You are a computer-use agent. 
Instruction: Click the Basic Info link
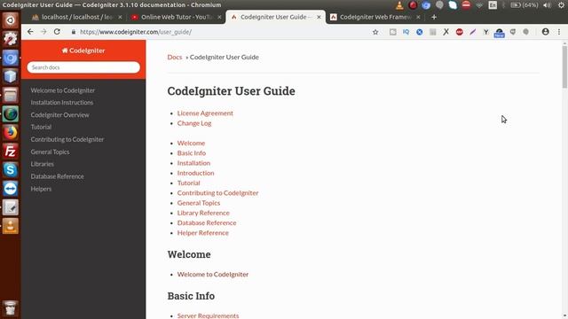click(192, 152)
